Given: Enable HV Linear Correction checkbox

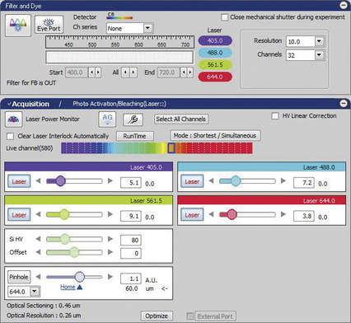Looking at the screenshot, I should (274, 116).
